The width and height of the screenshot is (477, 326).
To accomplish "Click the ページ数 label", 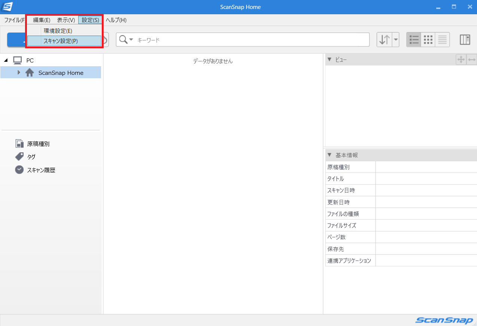I will [x=336, y=237].
